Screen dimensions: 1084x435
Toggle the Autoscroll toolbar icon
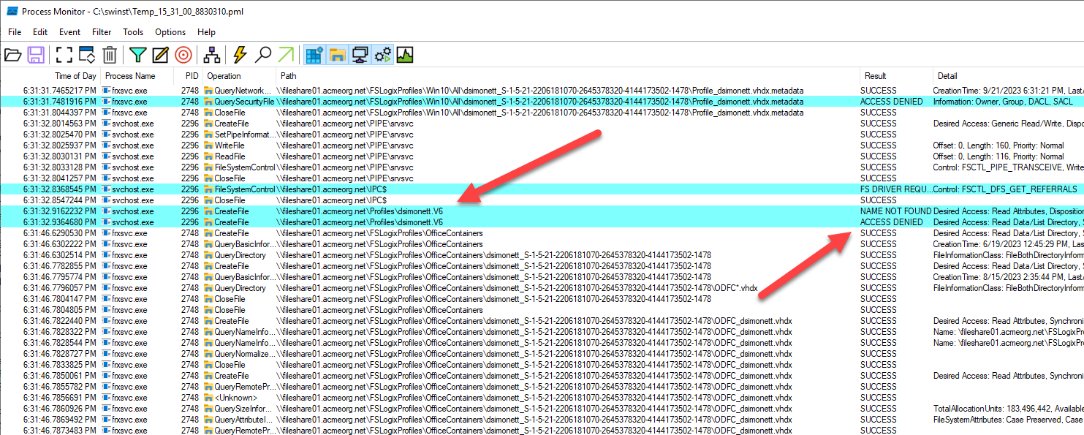coord(87,54)
